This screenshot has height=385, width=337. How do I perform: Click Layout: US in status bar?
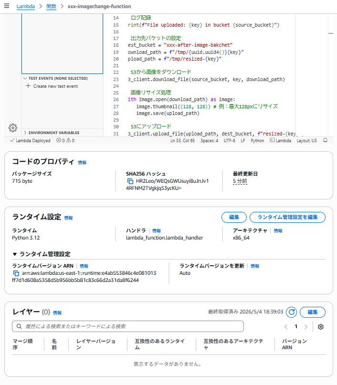[306, 140]
